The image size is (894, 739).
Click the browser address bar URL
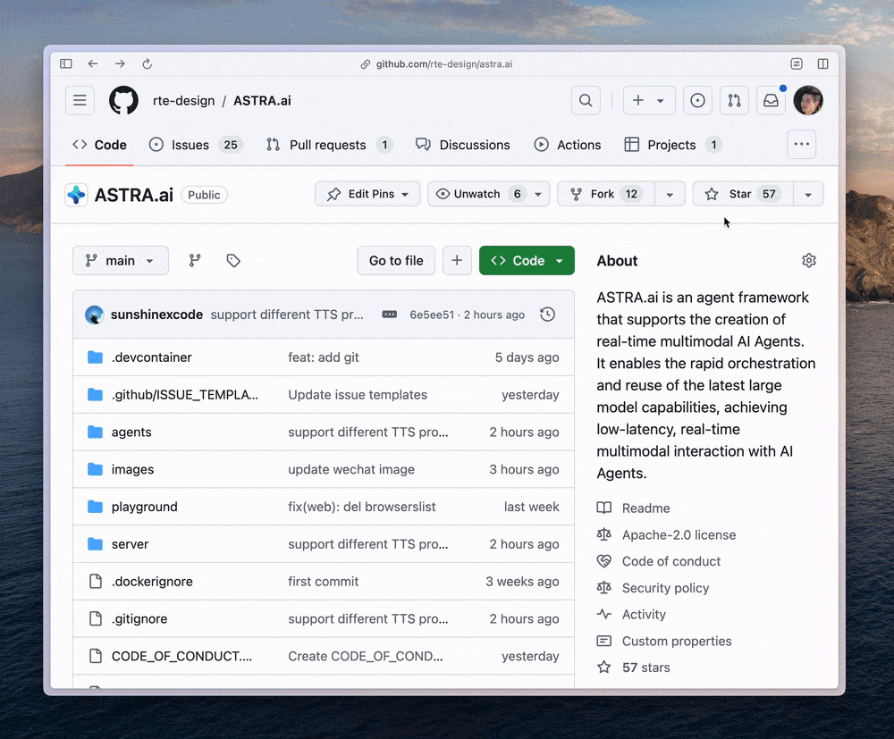444,63
